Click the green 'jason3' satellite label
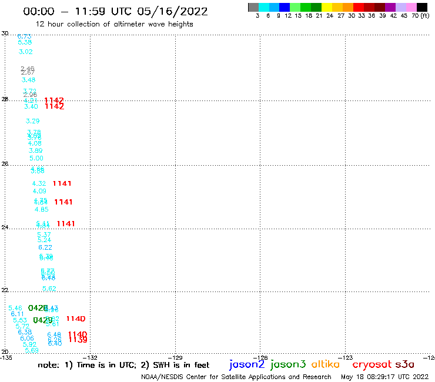Viewport: 435px width, 382px height. (288, 364)
